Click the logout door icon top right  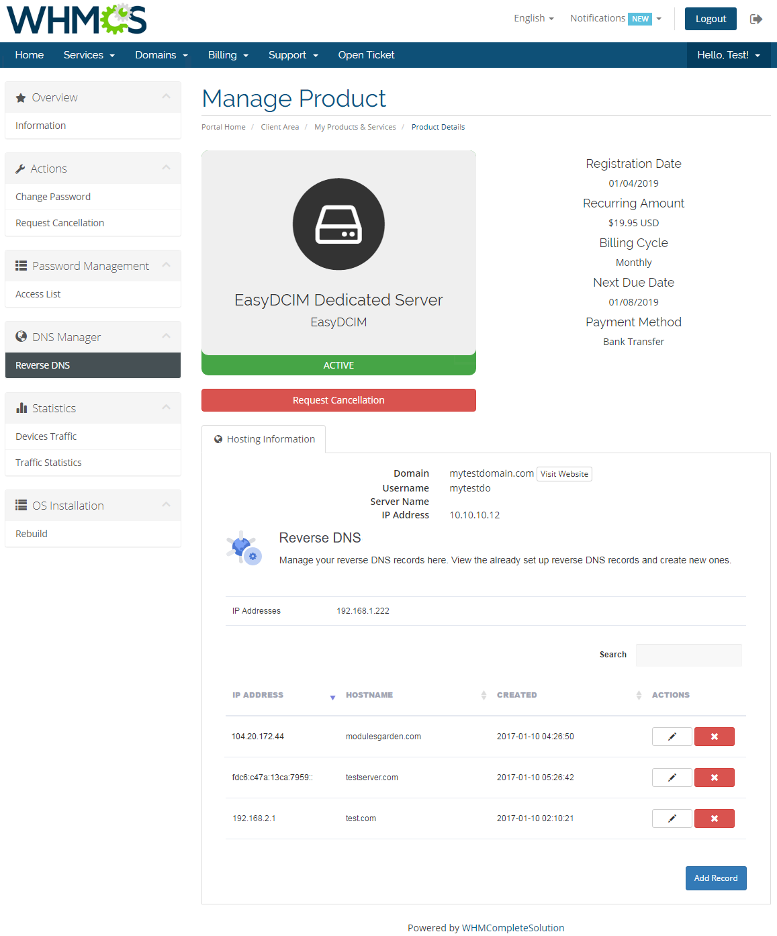coord(756,19)
